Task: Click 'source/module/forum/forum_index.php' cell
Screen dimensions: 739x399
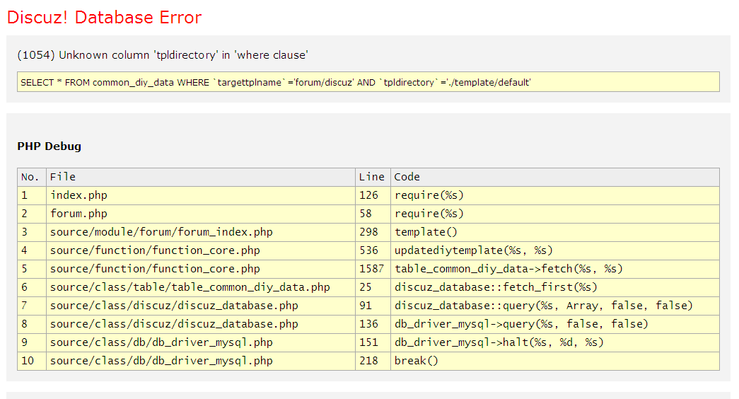Action: pyautogui.click(x=201, y=232)
